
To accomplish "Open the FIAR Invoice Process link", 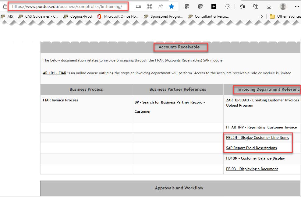I will [x=60, y=100].
